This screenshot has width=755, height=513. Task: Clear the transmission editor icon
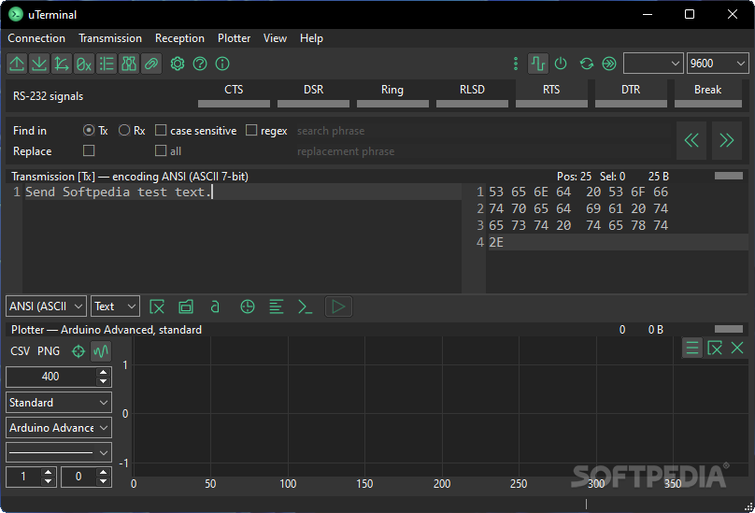157,306
